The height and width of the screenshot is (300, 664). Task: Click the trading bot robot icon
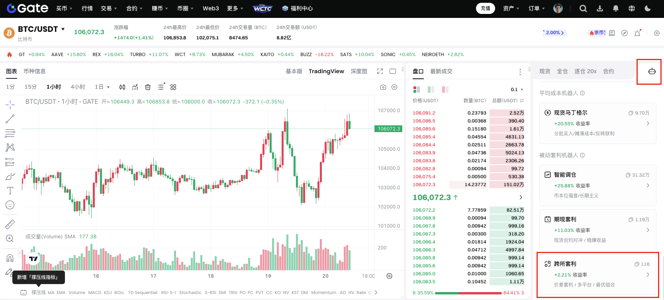[652, 71]
